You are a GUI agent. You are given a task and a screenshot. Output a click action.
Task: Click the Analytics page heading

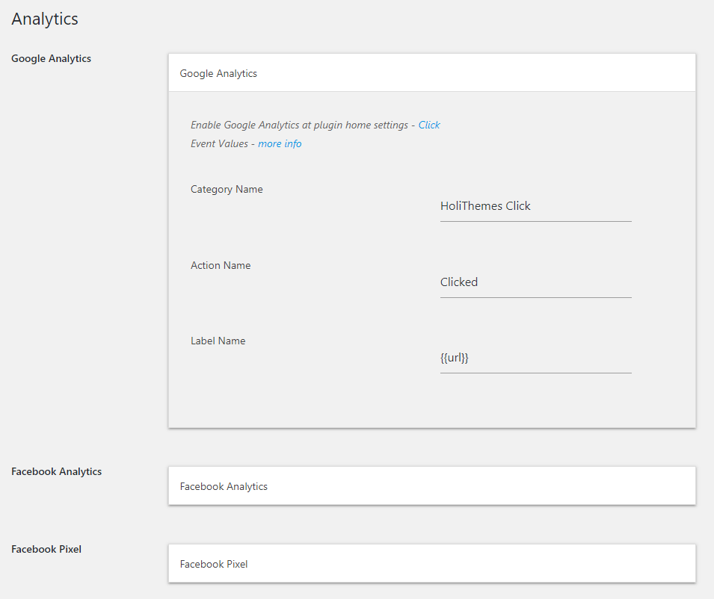(x=45, y=19)
